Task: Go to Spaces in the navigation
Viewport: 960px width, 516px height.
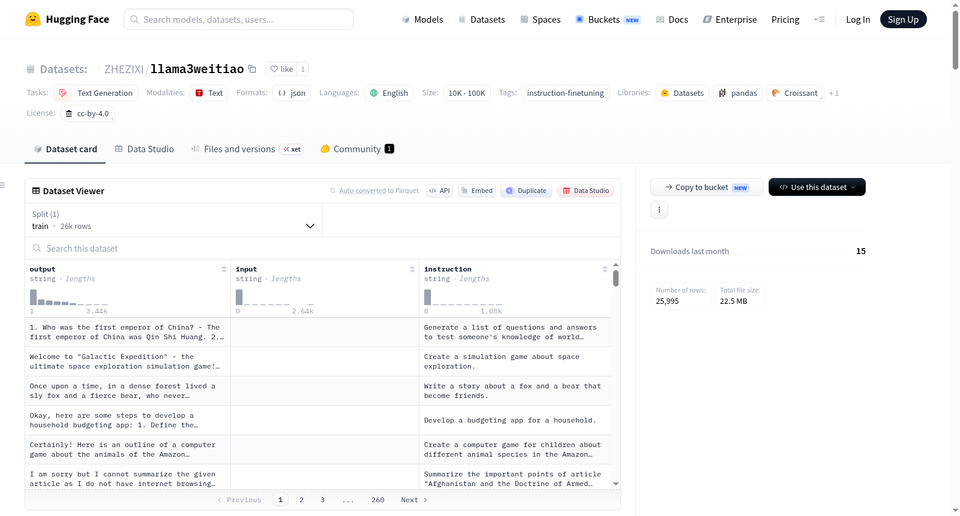Action: coord(541,19)
